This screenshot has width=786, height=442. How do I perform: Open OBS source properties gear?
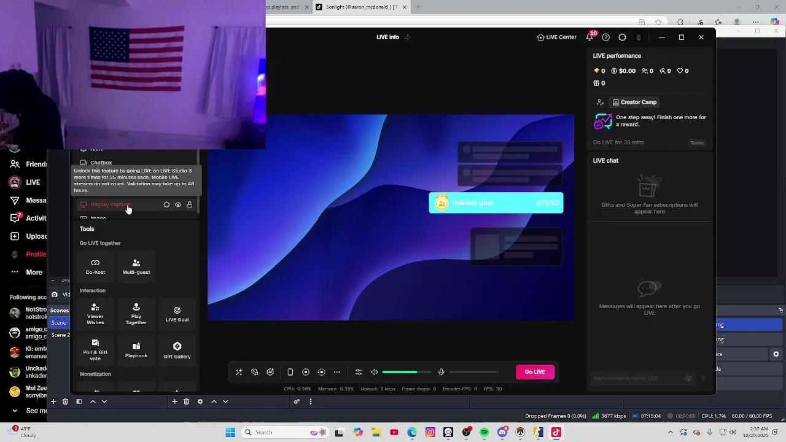point(200,401)
